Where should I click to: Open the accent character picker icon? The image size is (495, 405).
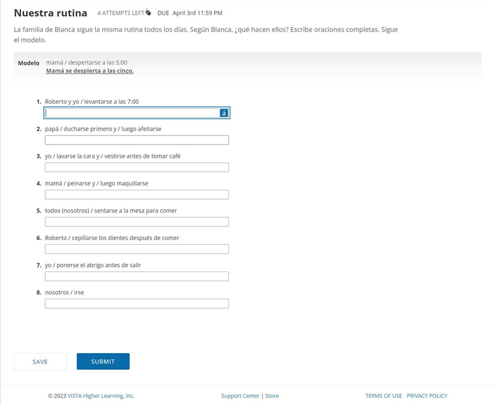click(223, 113)
